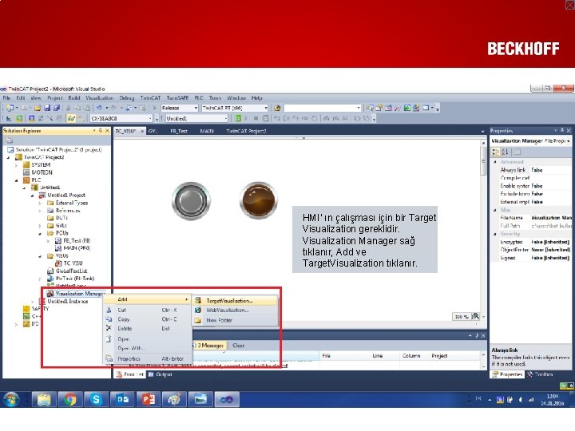Switch to the Toolbox tab under Properties
This screenshot has width=575, height=431.
coord(540,374)
